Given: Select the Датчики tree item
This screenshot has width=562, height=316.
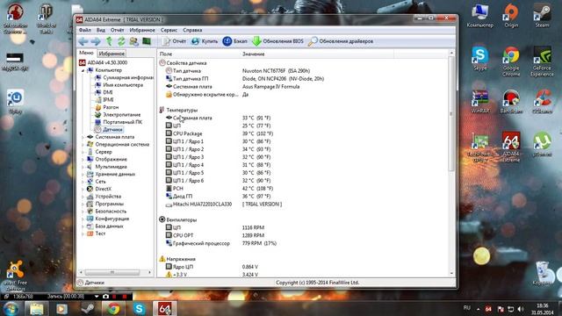Looking at the screenshot, I should (x=109, y=130).
